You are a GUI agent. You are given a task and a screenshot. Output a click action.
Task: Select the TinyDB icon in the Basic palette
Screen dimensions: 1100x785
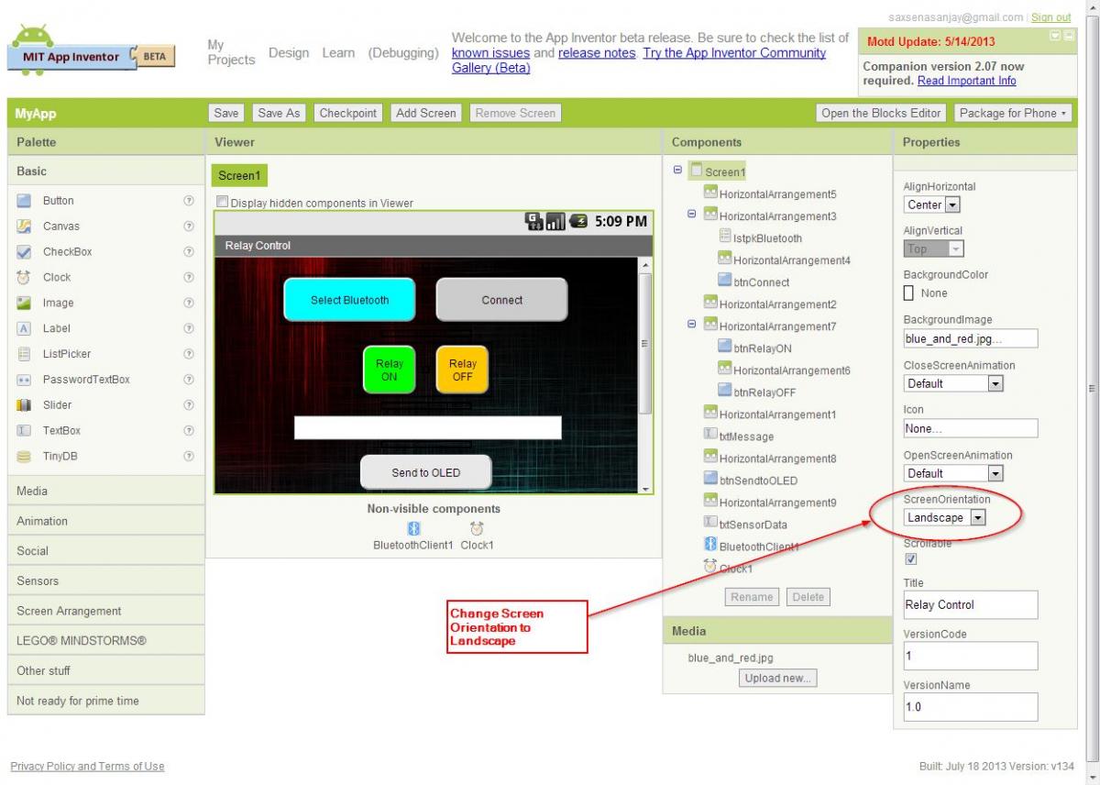(25, 456)
